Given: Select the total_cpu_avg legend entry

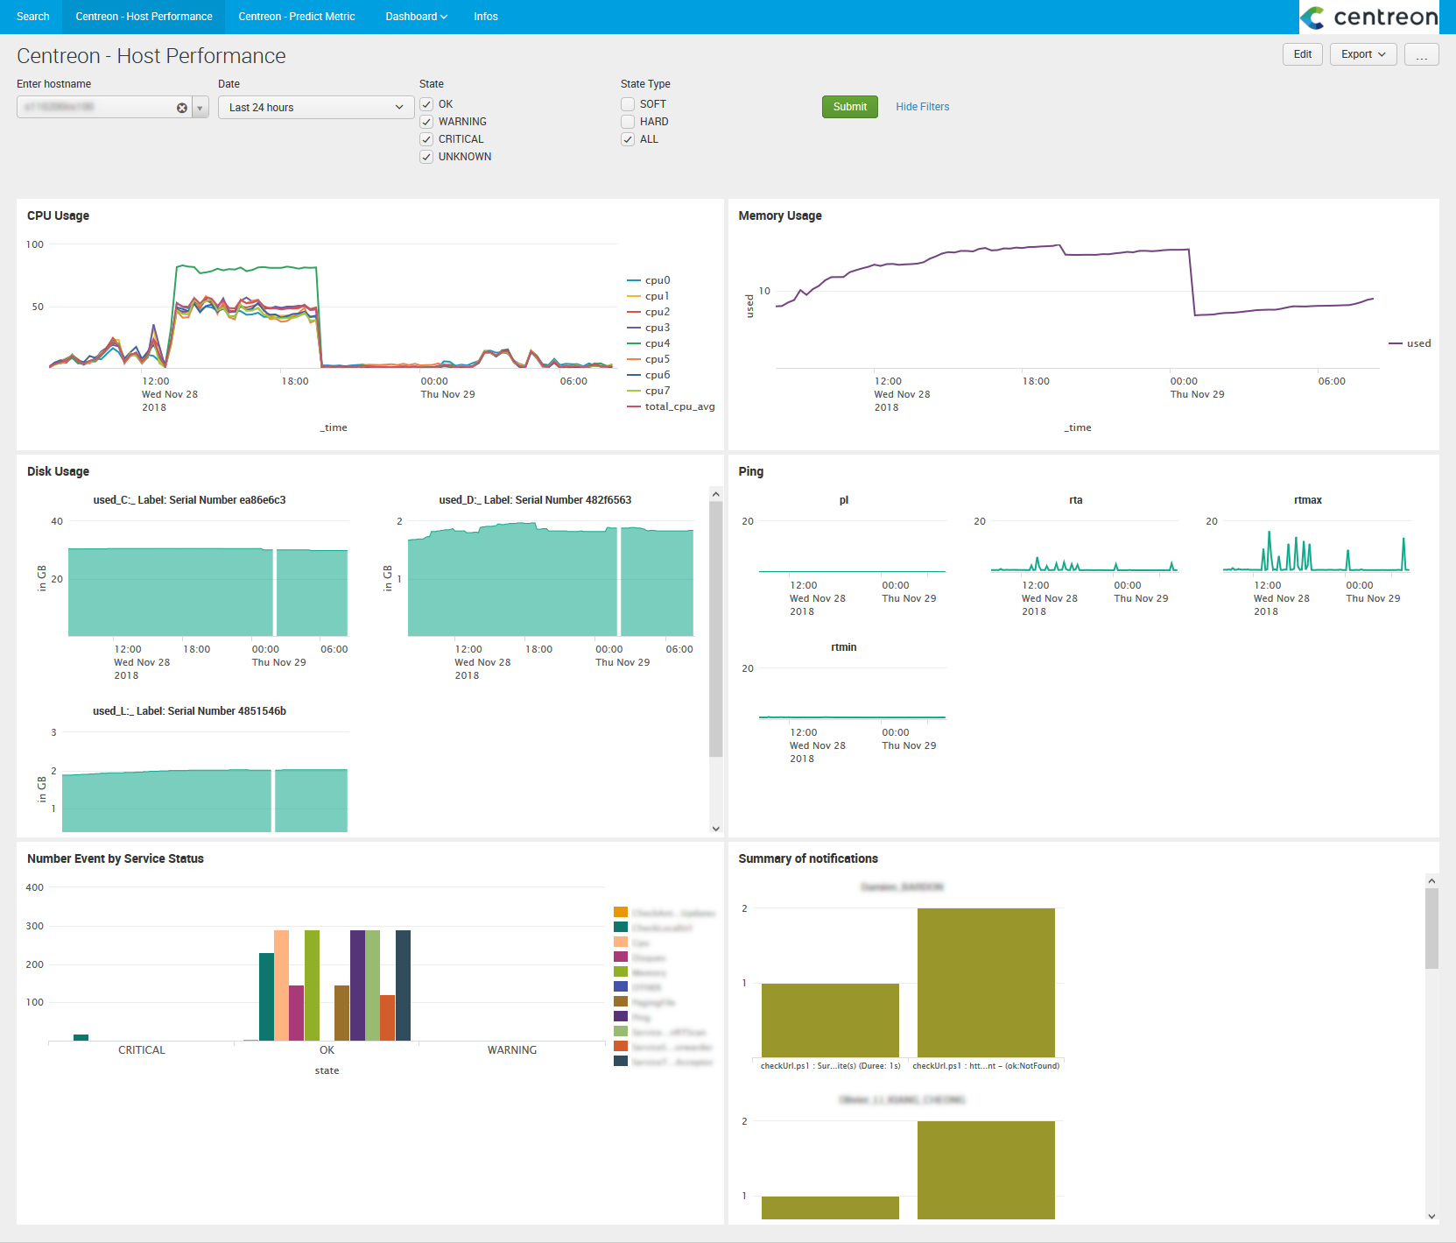Looking at the screenshot, I should point(671,406).
